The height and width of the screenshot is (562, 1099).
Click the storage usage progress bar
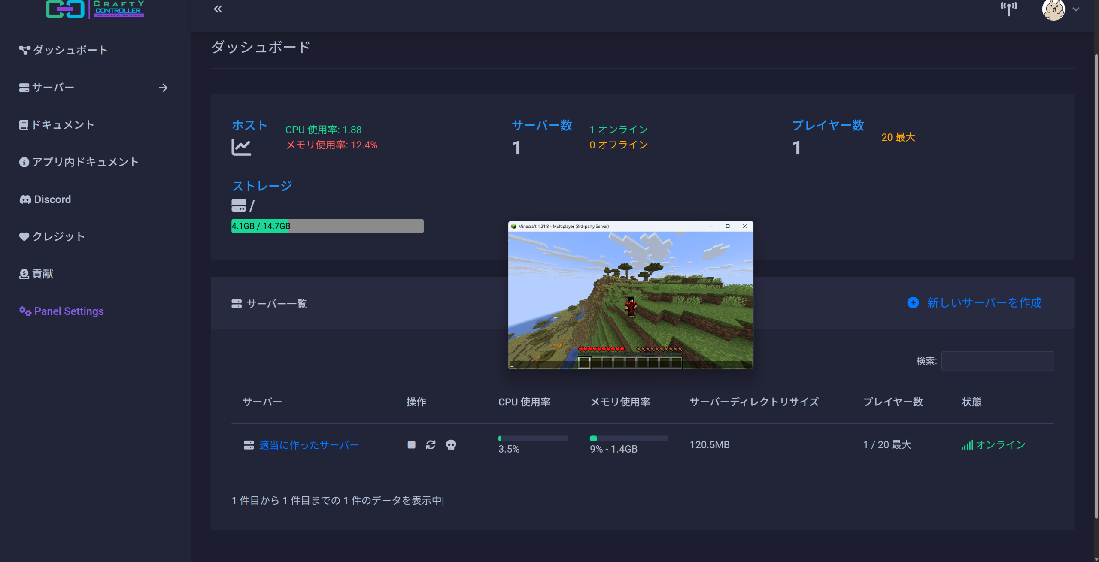click(327, 226)
